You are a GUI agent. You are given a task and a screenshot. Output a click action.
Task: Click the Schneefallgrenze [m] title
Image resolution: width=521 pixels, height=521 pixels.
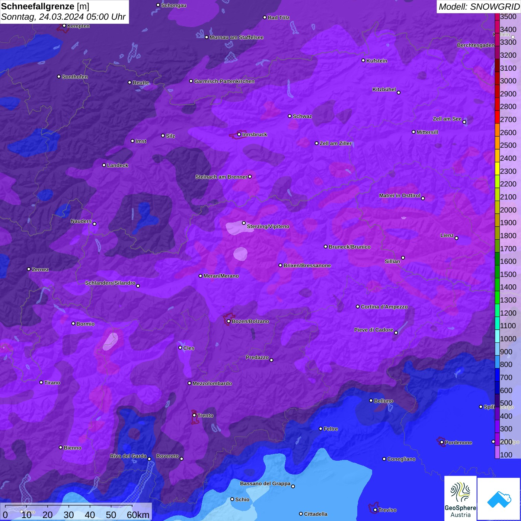coord(45,6)
